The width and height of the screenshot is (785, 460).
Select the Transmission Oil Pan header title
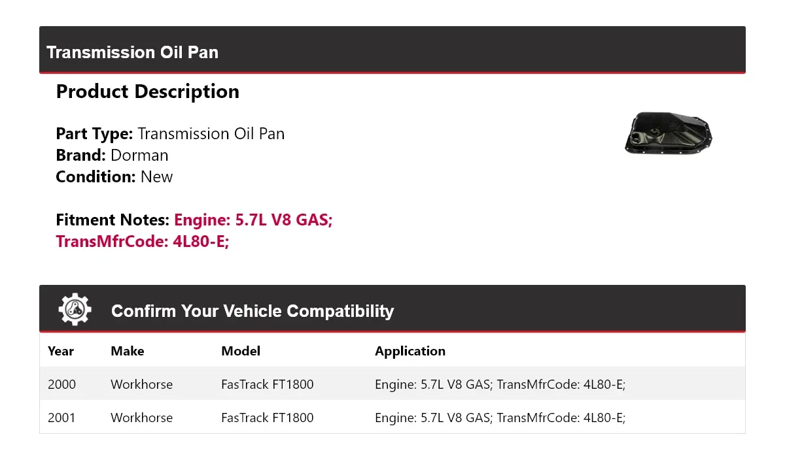click(132, 52)
